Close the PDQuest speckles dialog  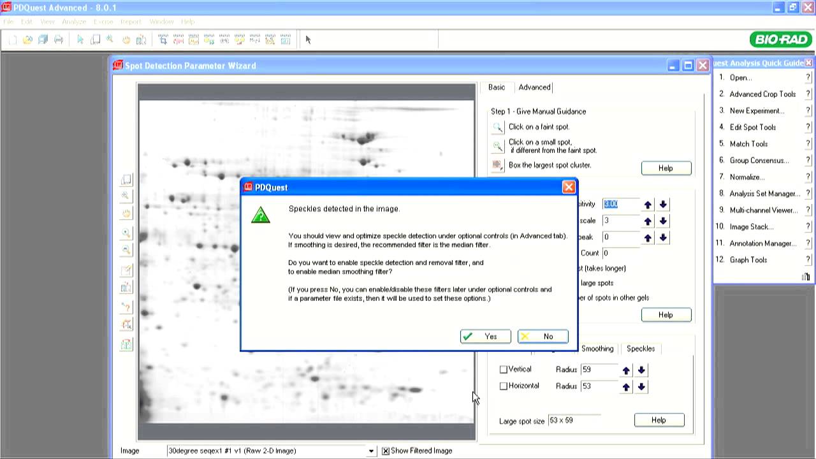coord(569,187)
